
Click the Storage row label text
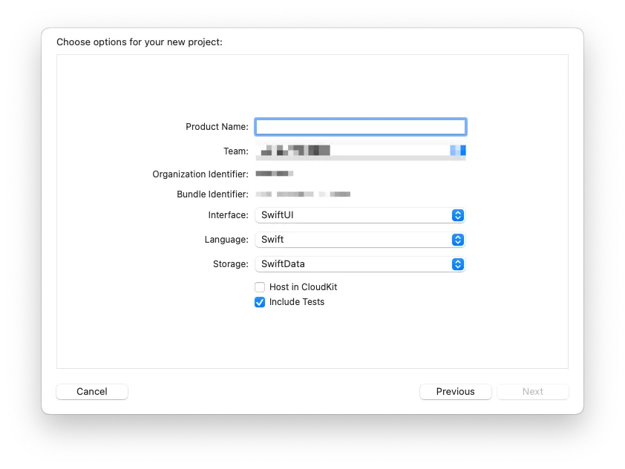230,264
